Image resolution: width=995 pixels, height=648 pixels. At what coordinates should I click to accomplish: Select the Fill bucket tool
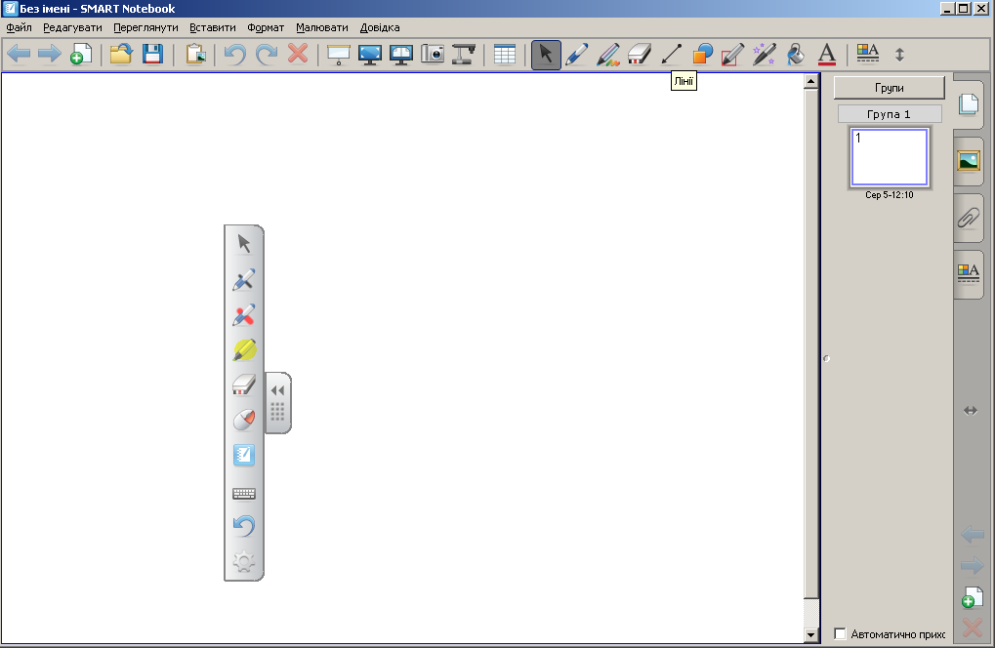796,55
